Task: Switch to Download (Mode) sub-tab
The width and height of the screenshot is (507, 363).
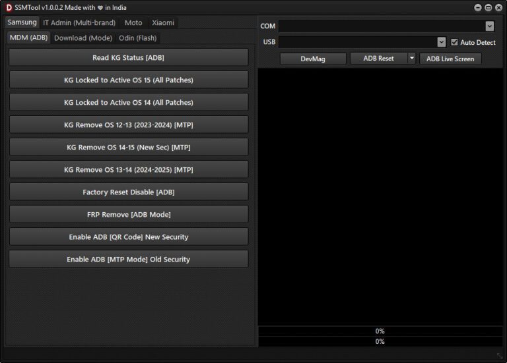Action: (83, 38)
